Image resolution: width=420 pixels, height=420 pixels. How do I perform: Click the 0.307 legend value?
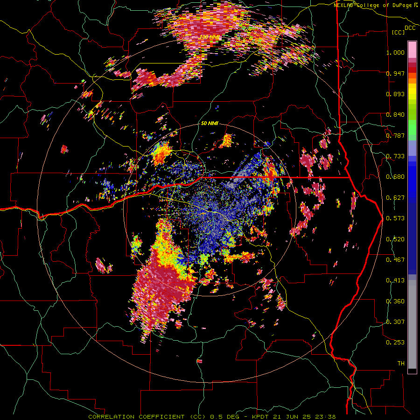point(395,322)
